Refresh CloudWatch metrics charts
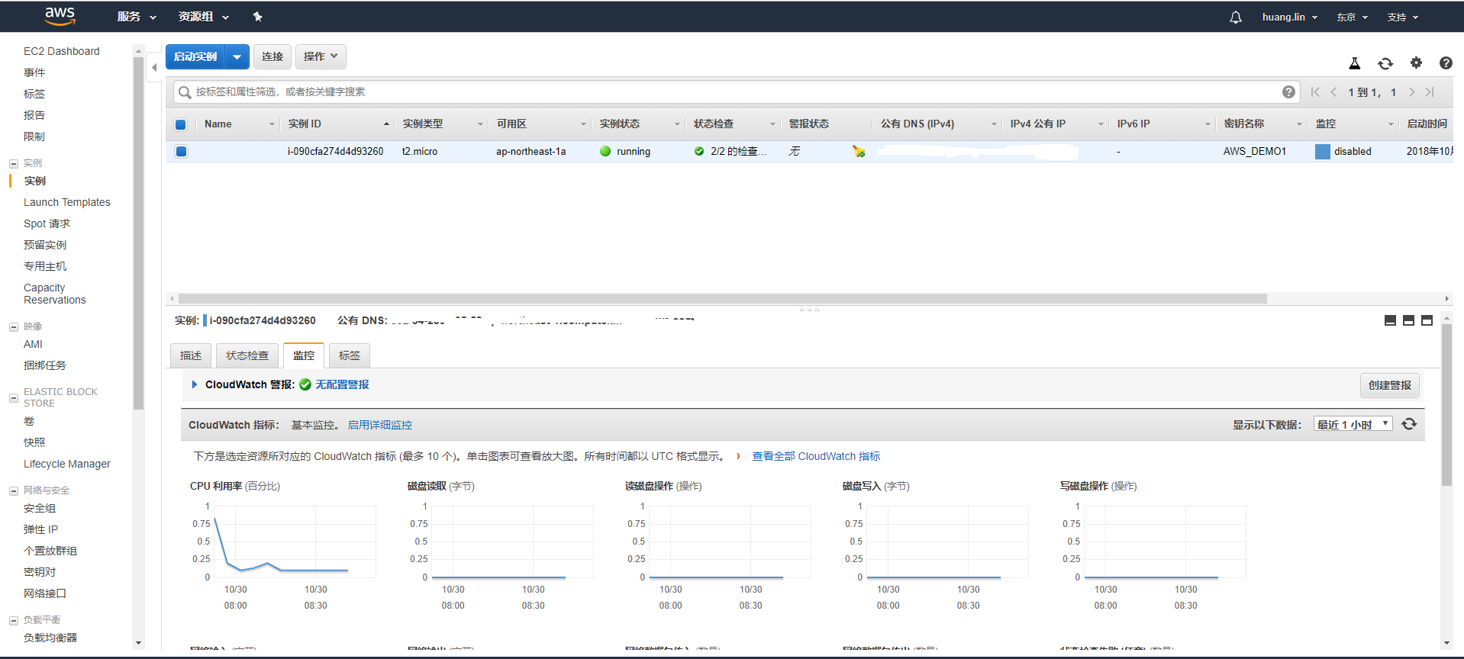The height and width of the screenshot is (659, 1464). point(1409,424)
